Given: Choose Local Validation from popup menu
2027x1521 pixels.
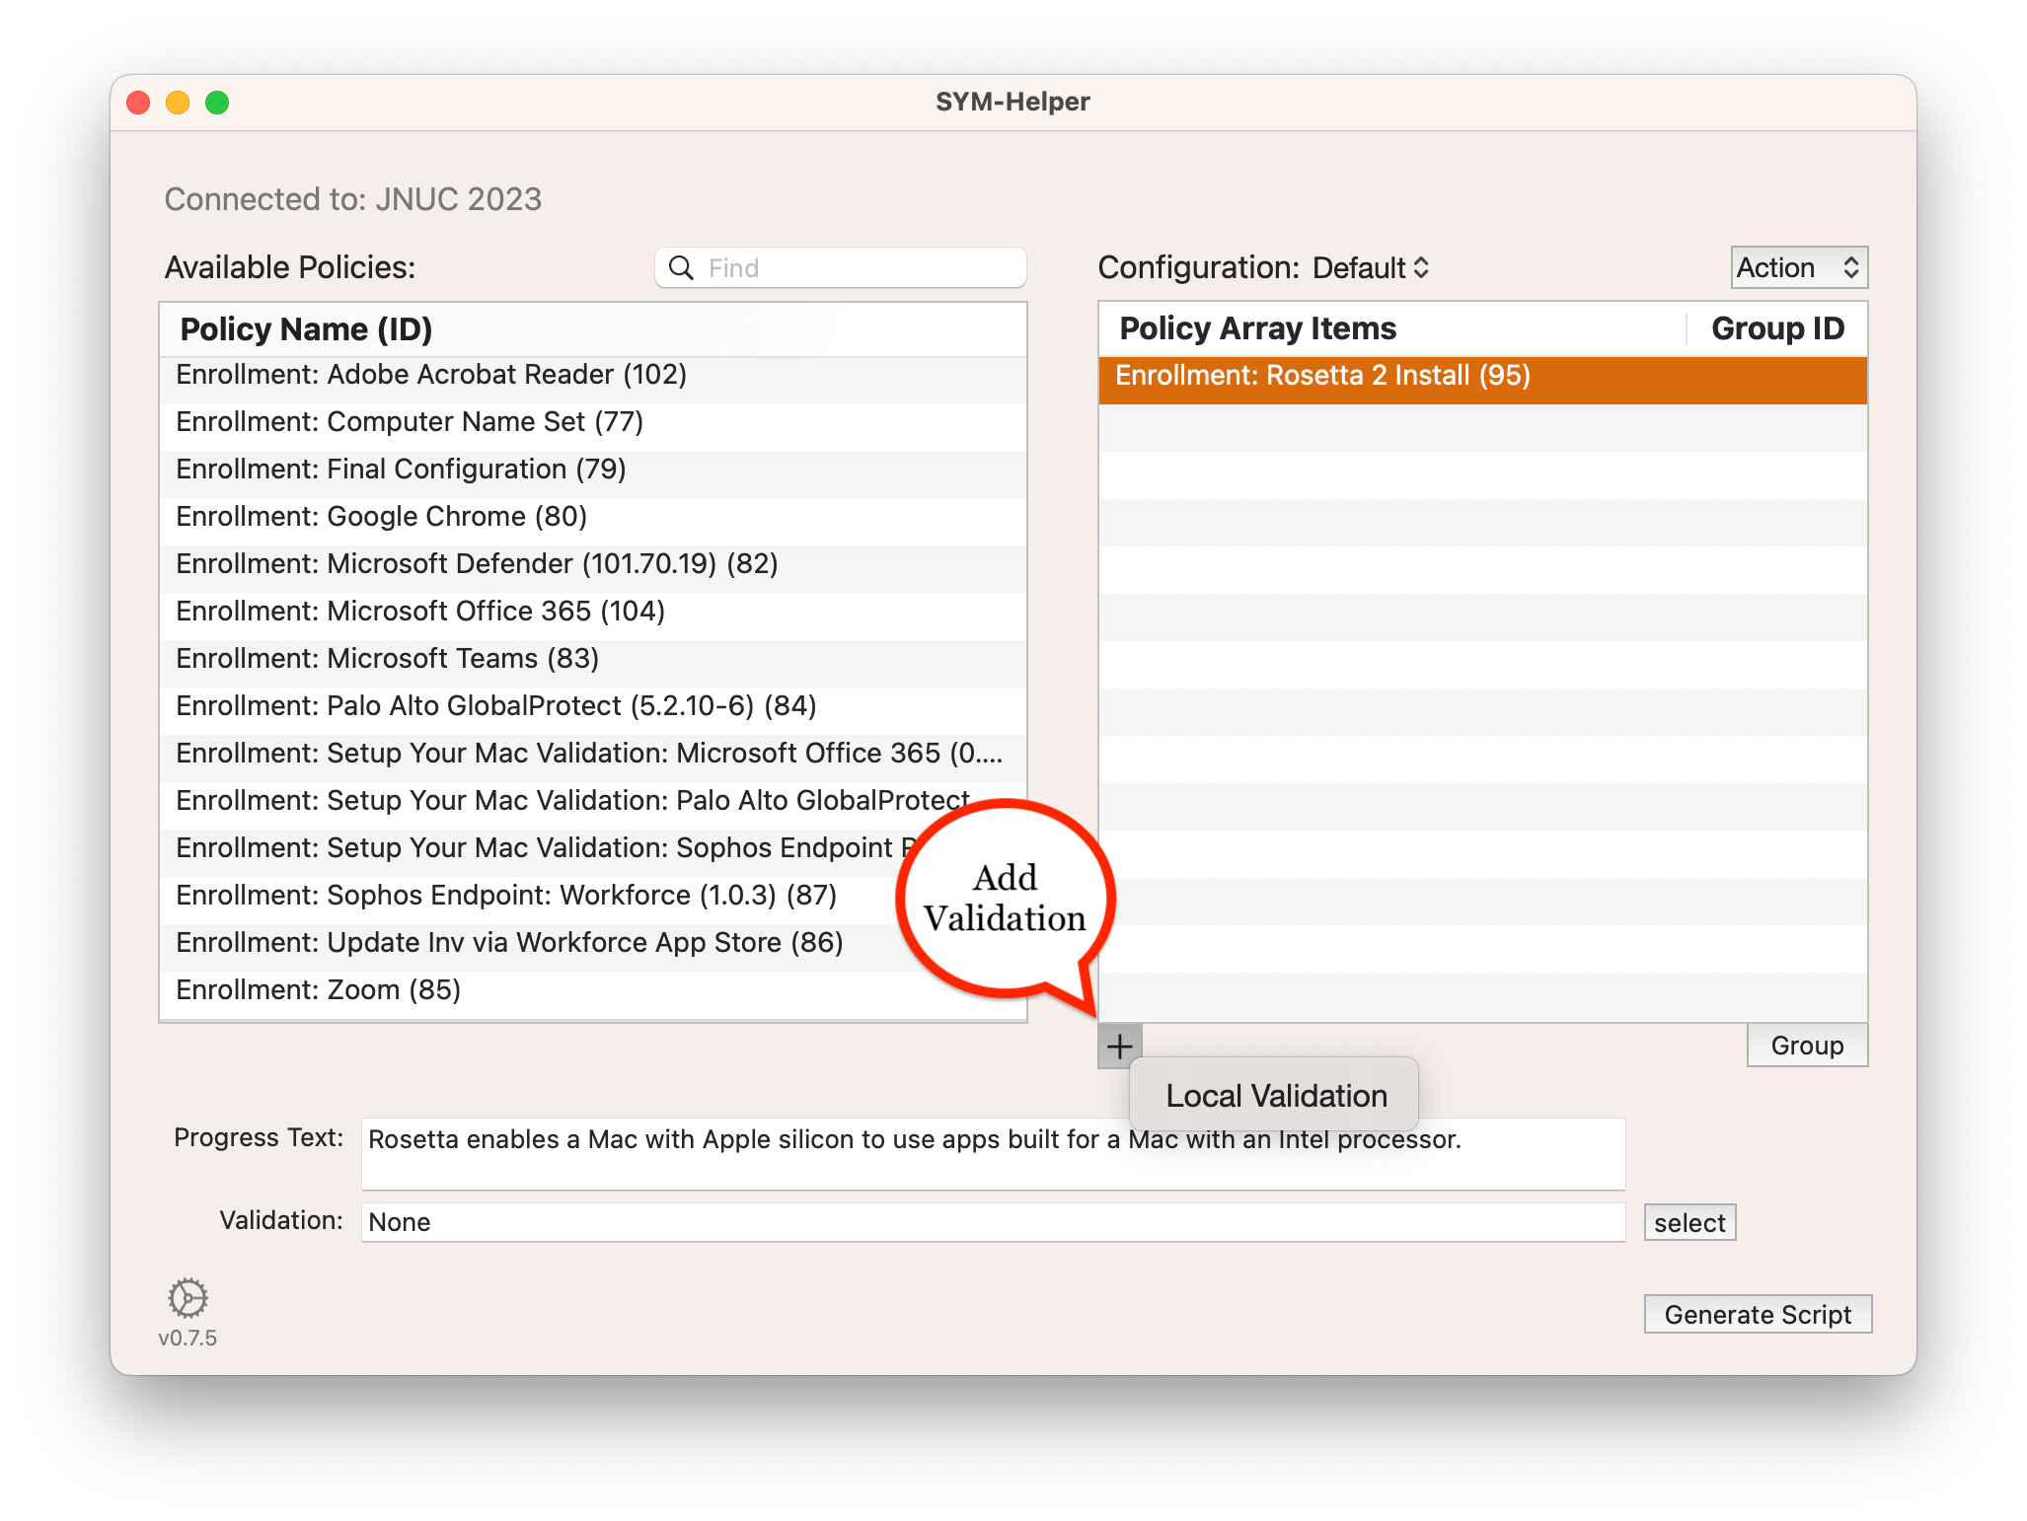Looking at the screenshot, I should [1275, 1096].
